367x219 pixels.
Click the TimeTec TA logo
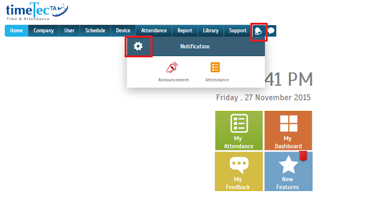click(37, 11)
